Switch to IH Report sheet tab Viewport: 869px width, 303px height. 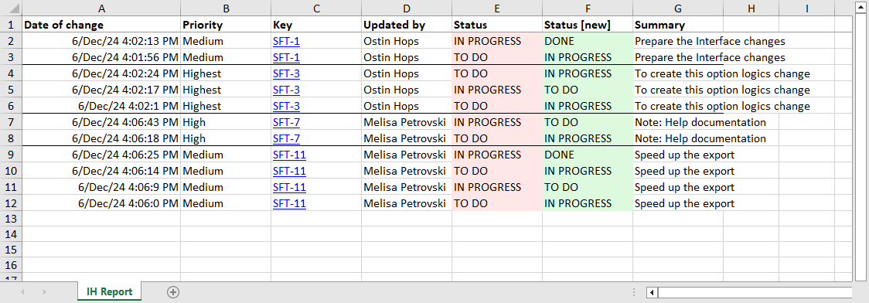pos(109,291)
